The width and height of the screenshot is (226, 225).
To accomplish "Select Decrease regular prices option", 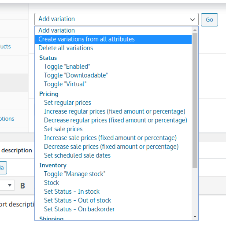I will pos(113,120).
